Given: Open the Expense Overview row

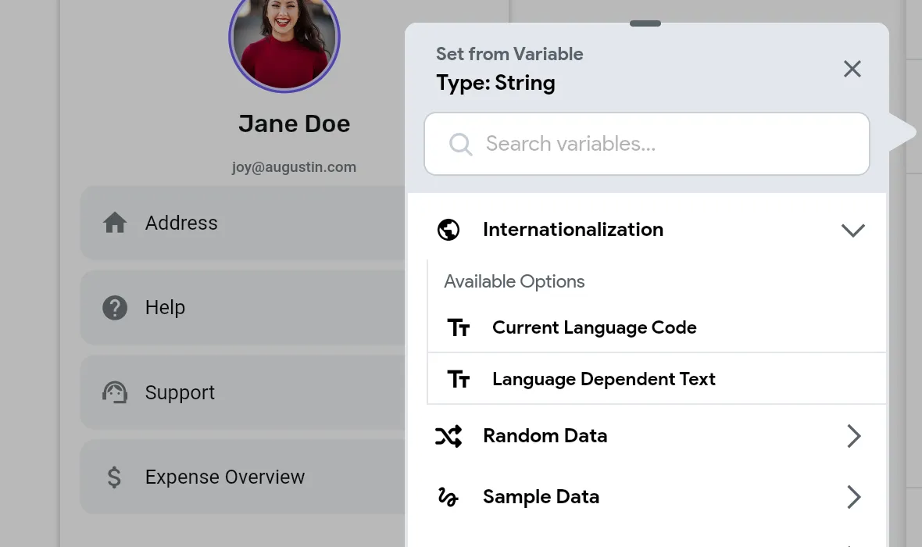Looking at the screenshot, I should click(242, 477).
